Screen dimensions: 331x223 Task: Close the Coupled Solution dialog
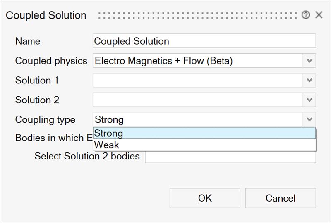click(x=319, y=15)
